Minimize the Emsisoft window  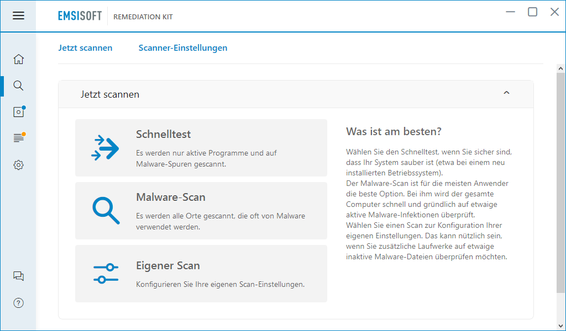510,12
